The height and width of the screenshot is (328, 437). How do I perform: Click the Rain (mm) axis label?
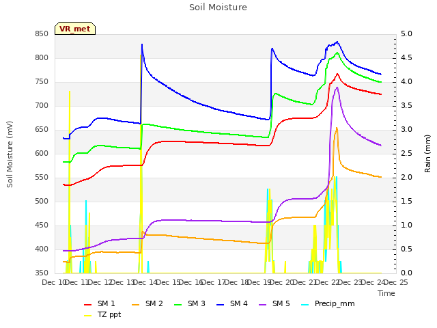(x=427, y=154)
